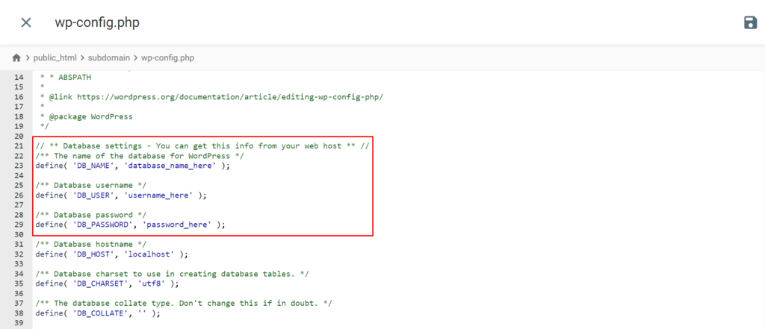Click the Database settings comment line

202,146
